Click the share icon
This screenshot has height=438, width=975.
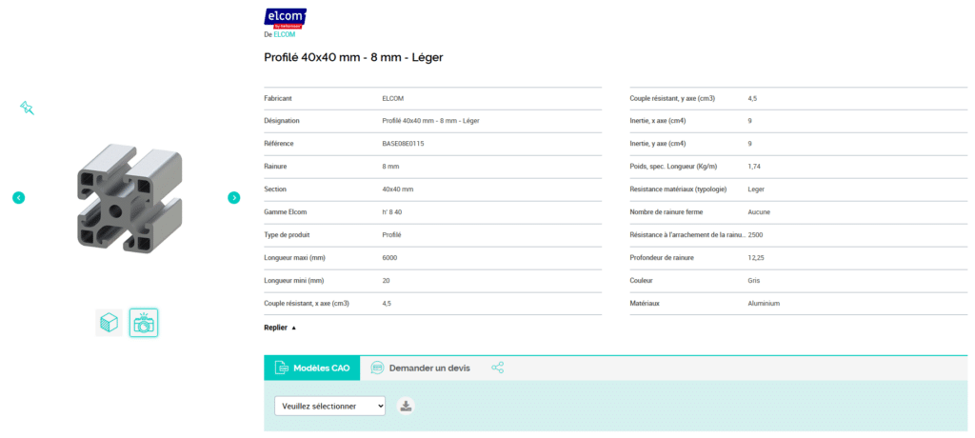tap(497, 368)
